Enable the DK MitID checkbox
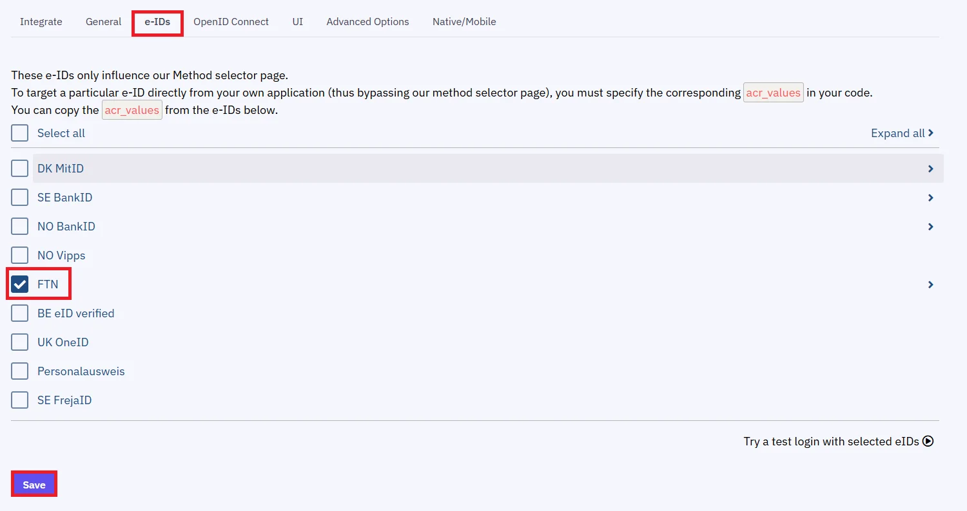 (19, 168)
